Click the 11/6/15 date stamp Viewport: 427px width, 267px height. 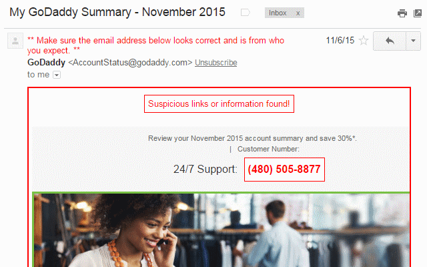coord(339,41)
